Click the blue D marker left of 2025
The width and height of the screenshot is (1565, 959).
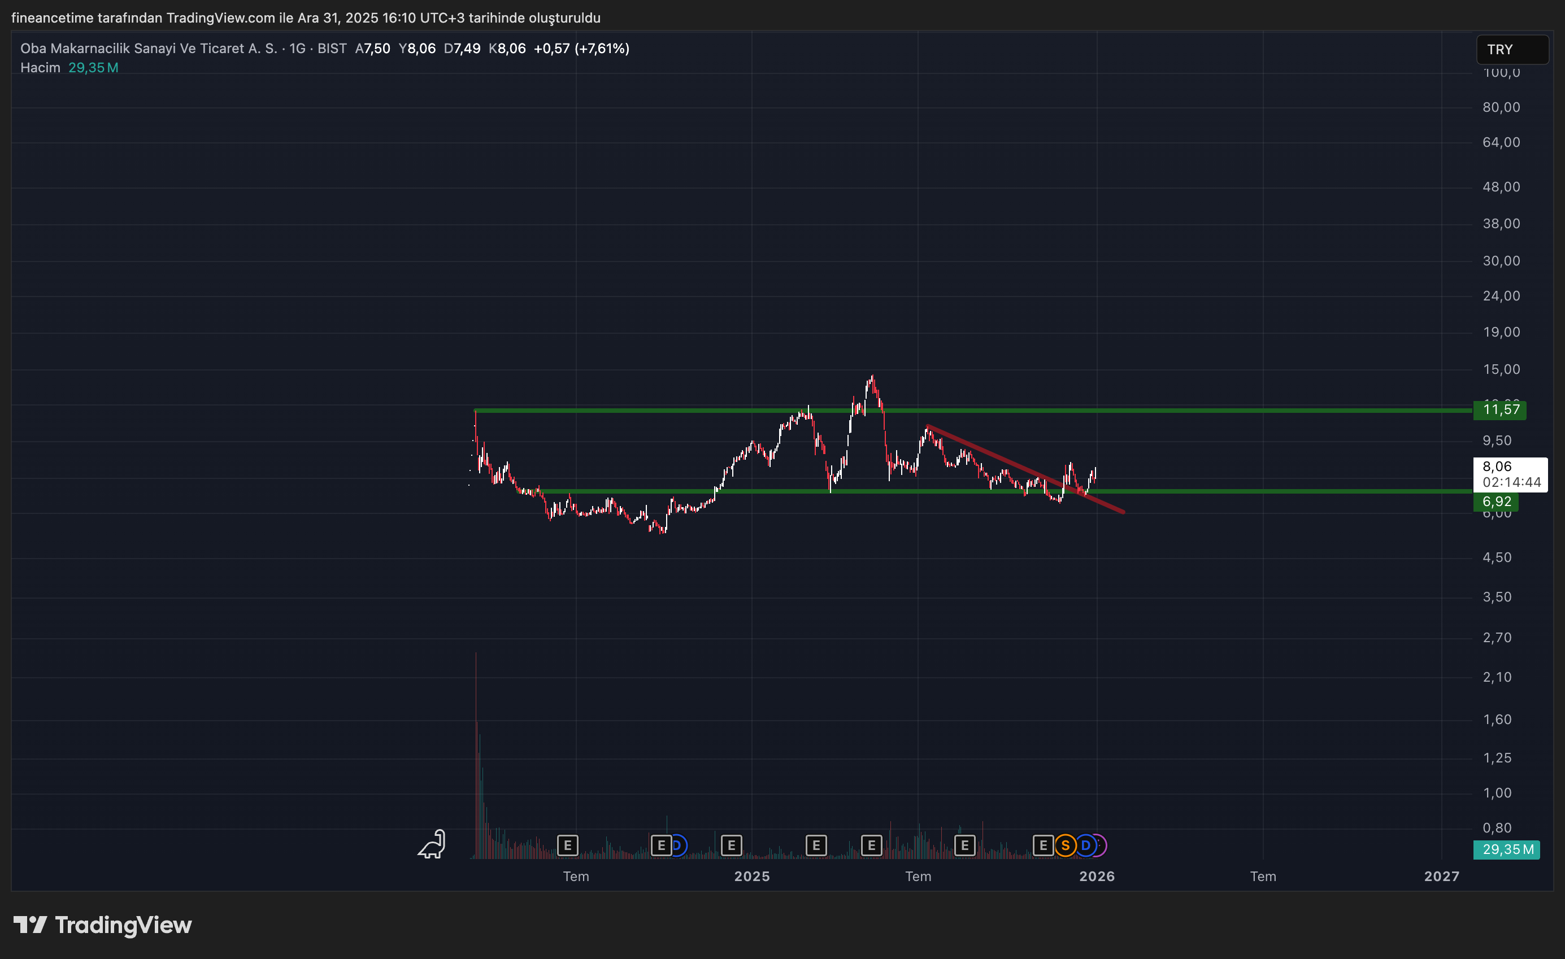679,845
